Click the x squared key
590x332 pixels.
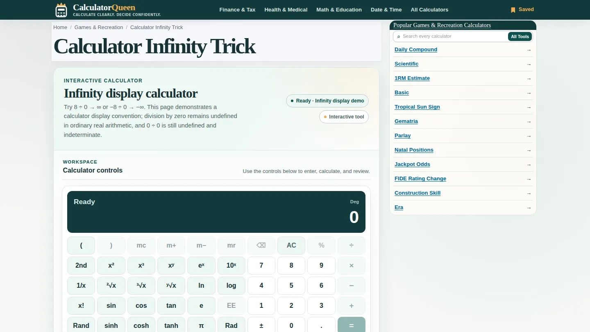tap(111, 266)
